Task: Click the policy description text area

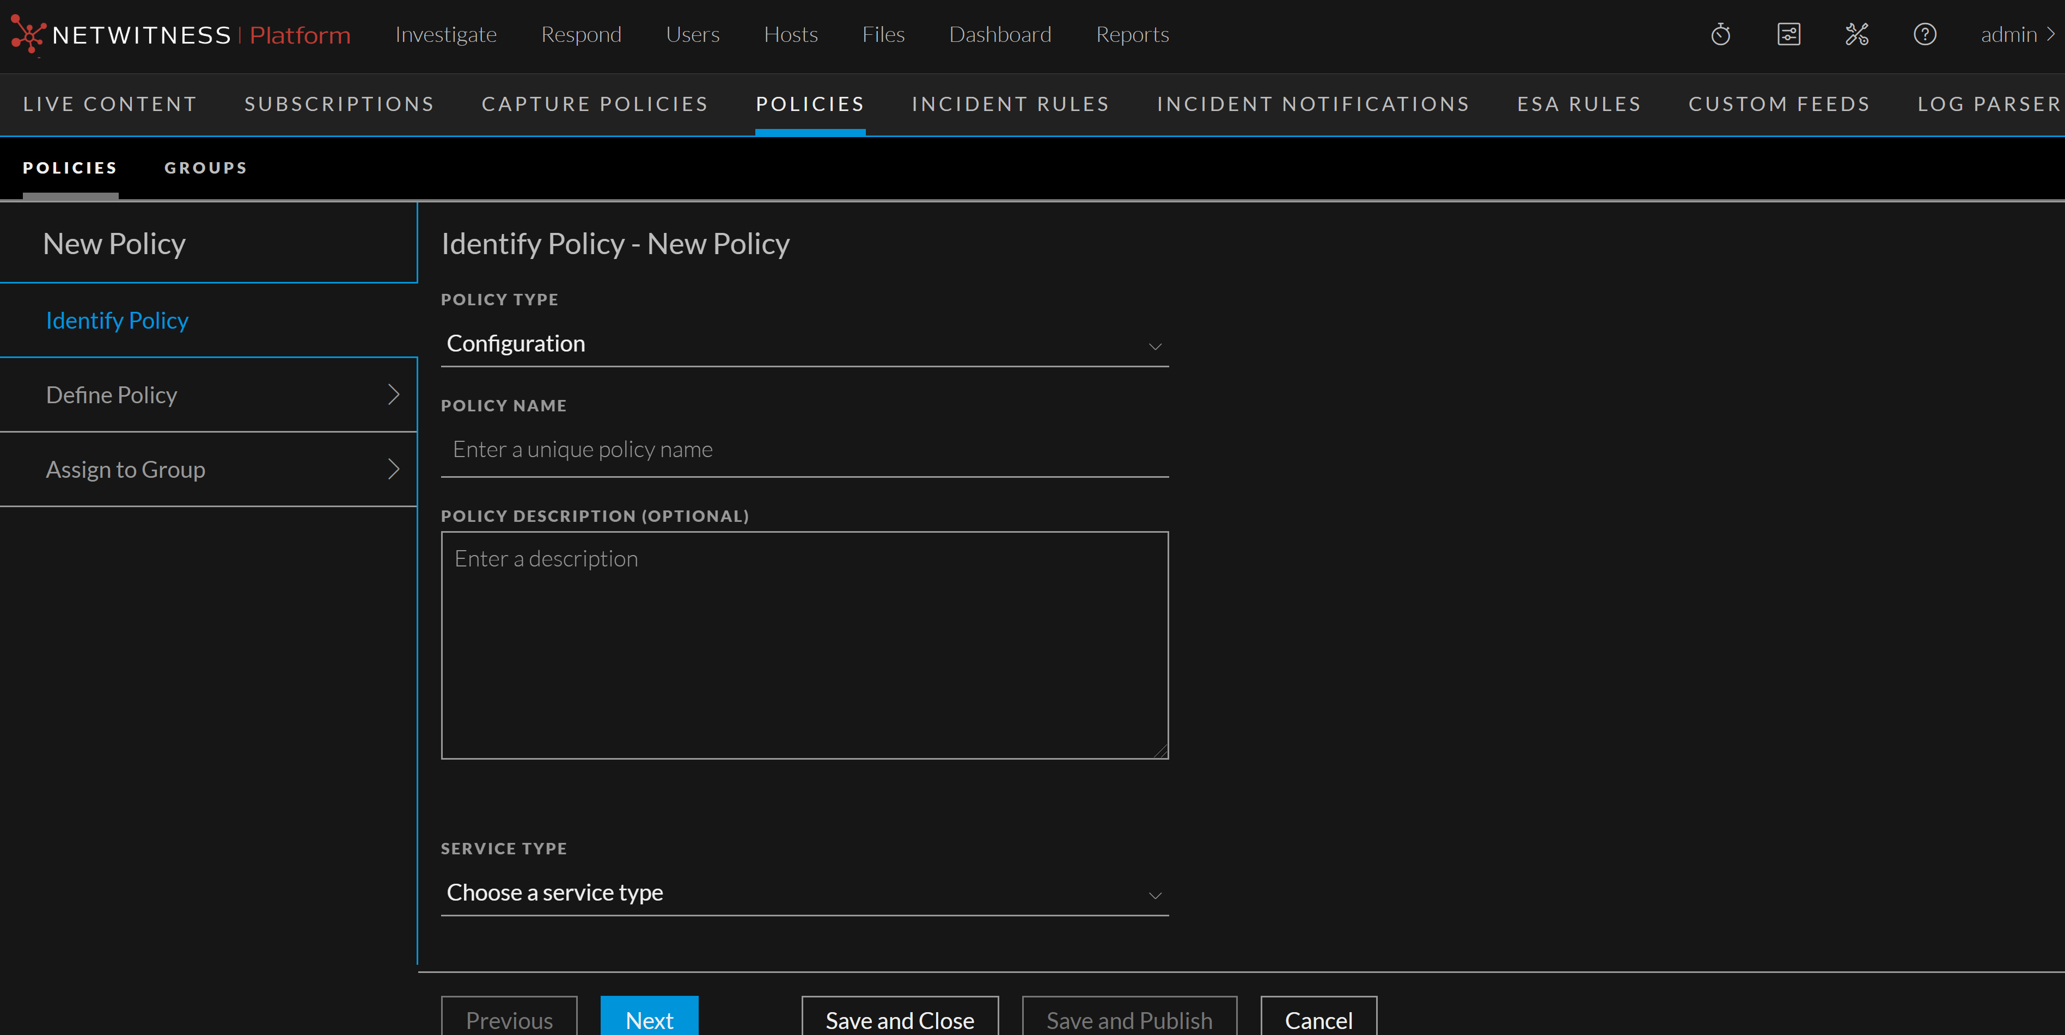Action: click(804, 645)
